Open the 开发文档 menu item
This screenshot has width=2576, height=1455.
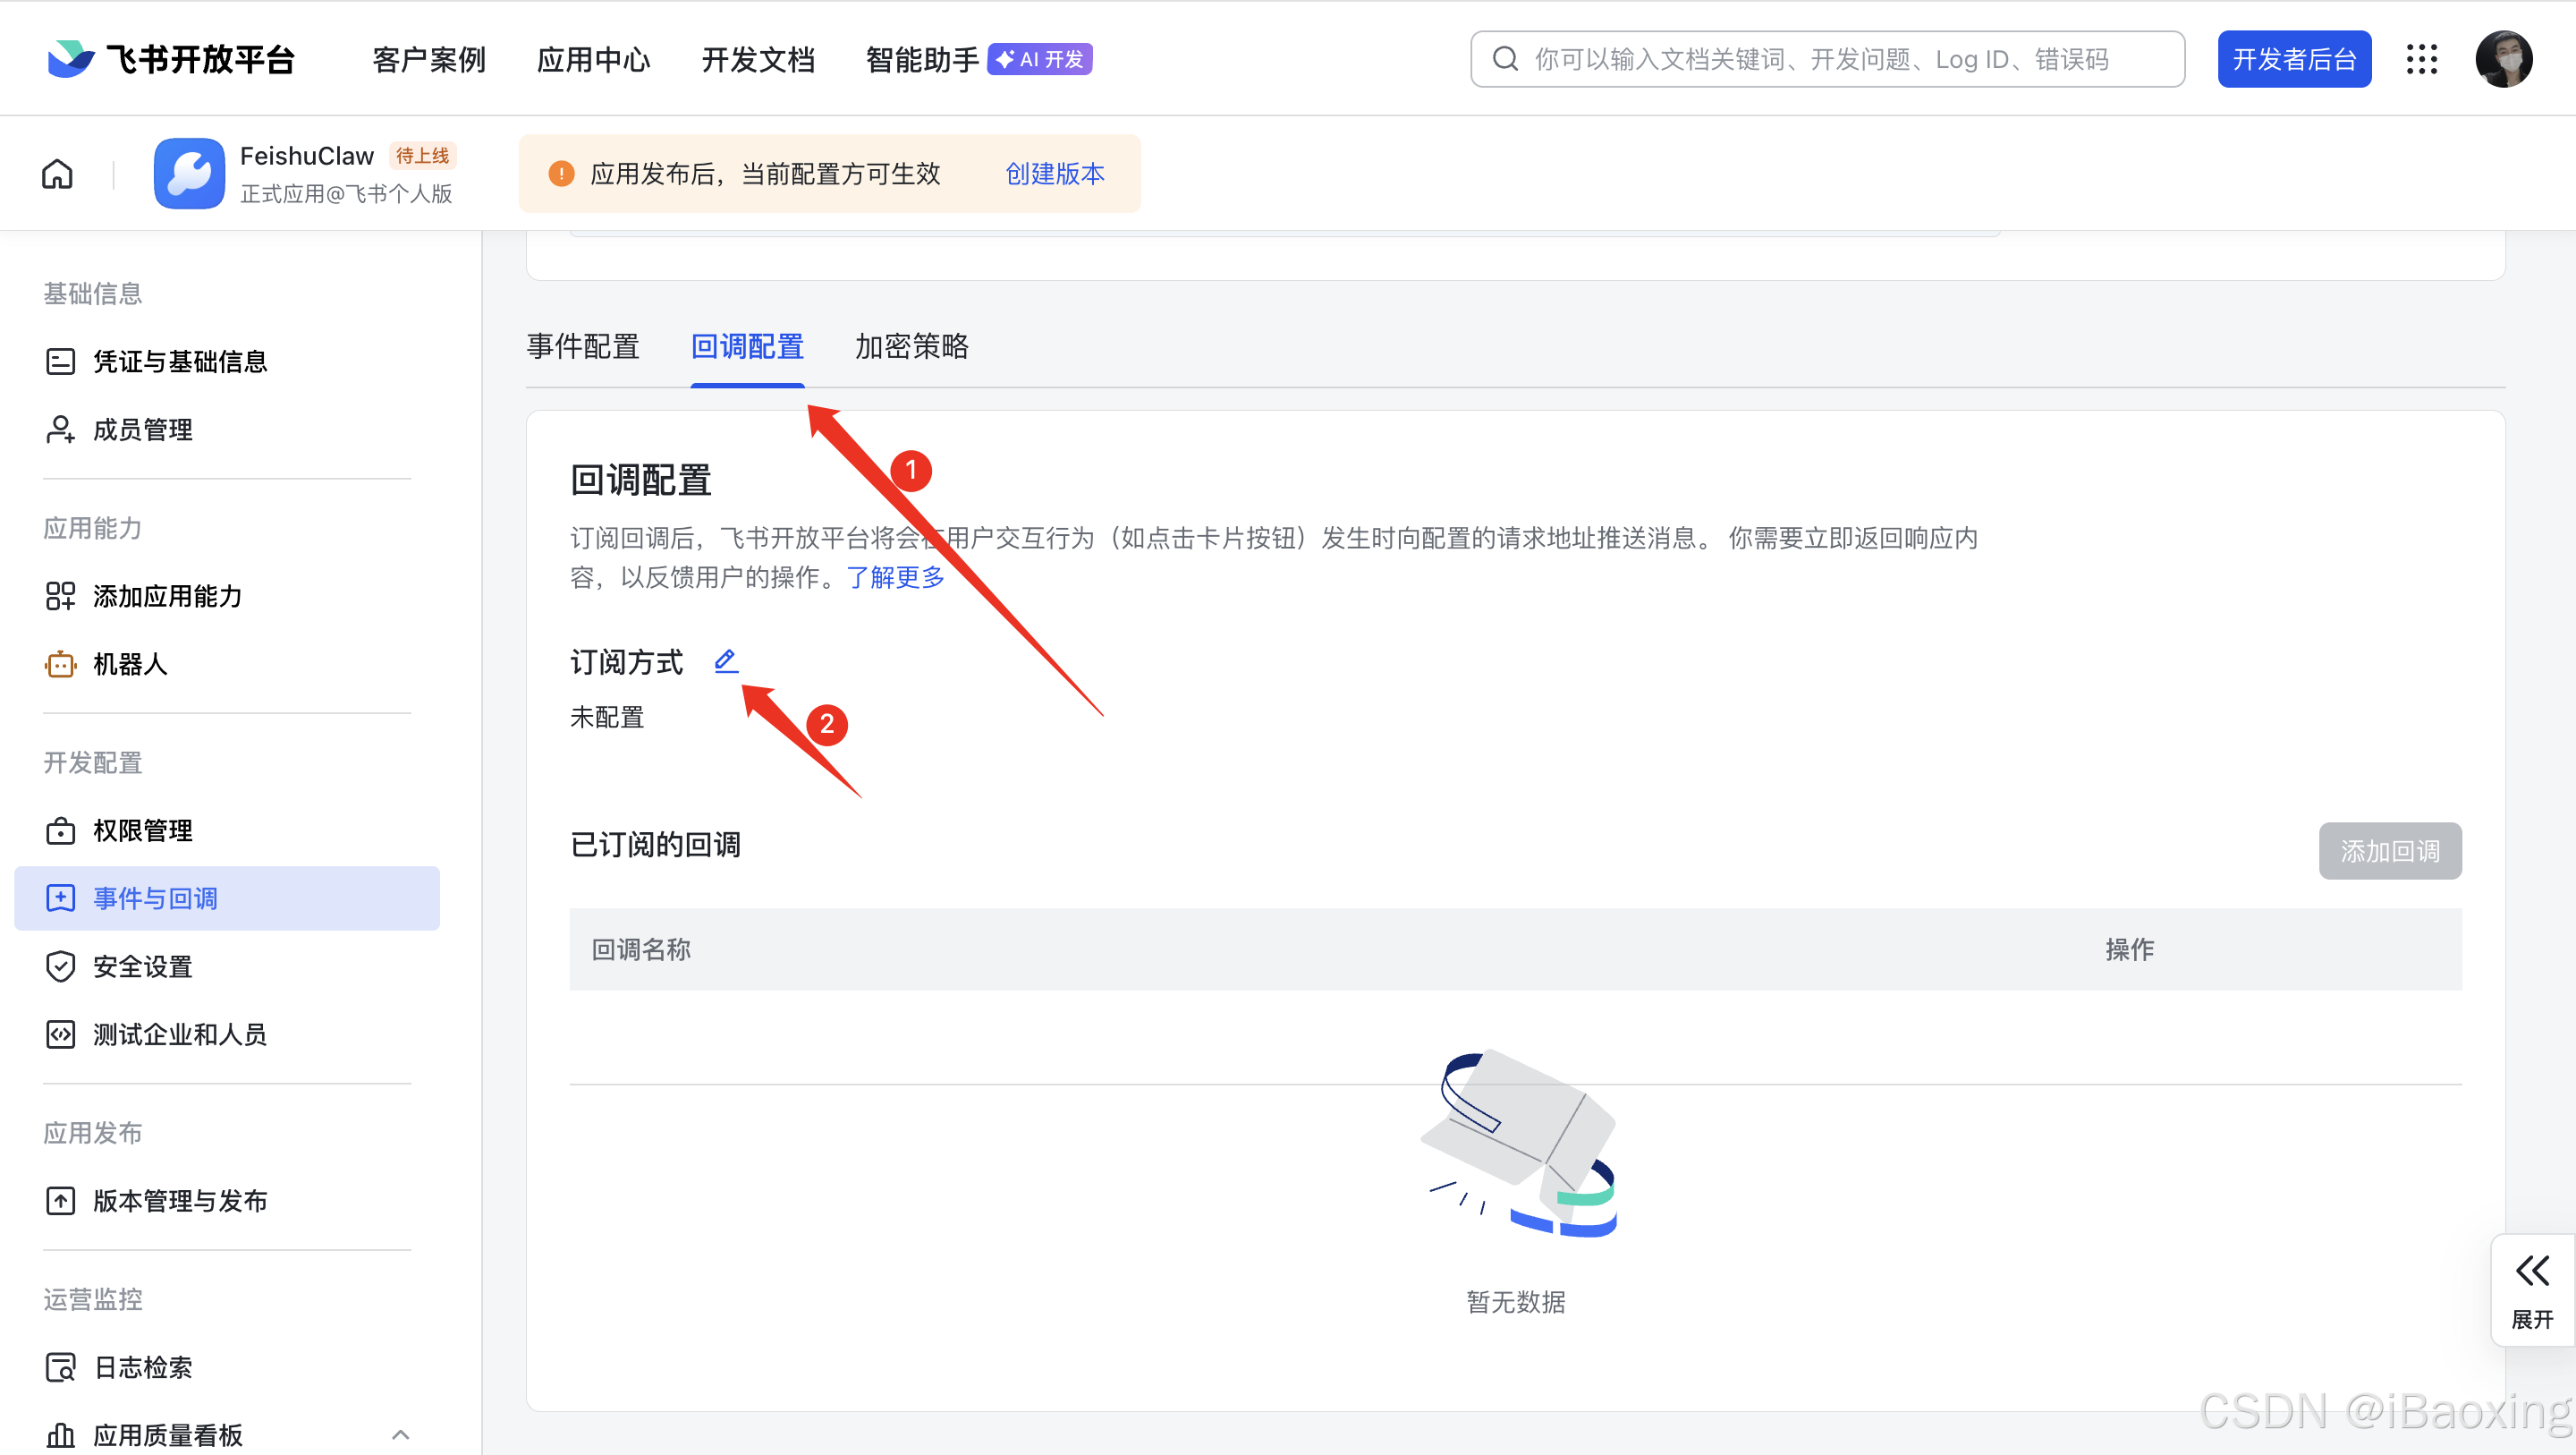tap(758, 59)
